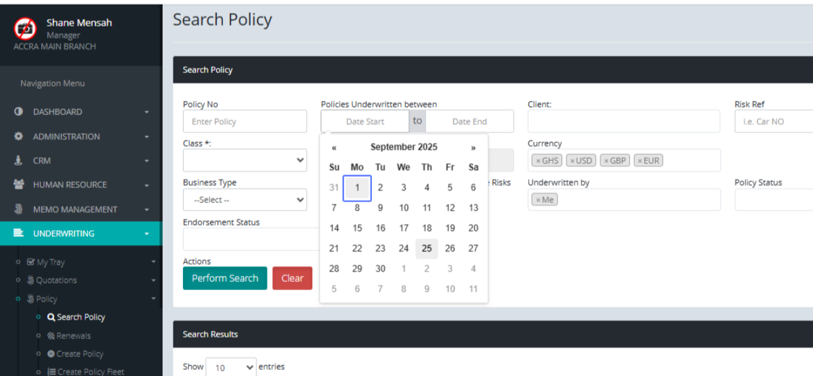Click the Policy No input field
813x376 pixels.
click(245, 122)
